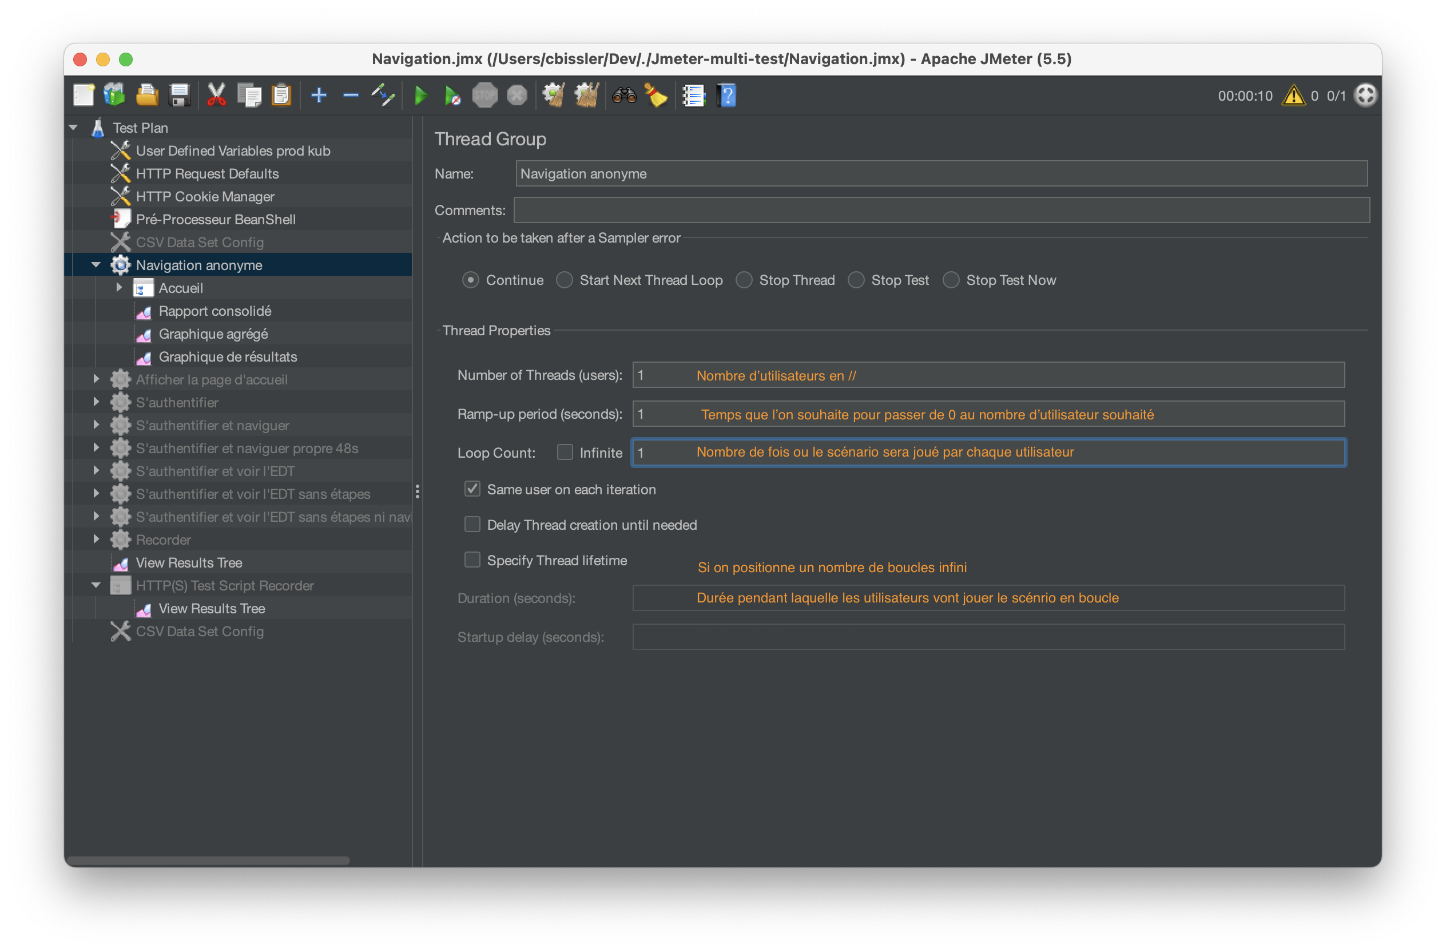Enable the Infinite loop checkbox
Image resolution: width=1446 pixels, height=952 pixels.
pyautogui.click(x=565, y=452)
